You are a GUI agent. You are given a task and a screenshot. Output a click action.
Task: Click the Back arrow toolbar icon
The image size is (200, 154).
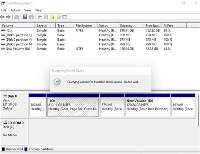[x=2, y=17]
